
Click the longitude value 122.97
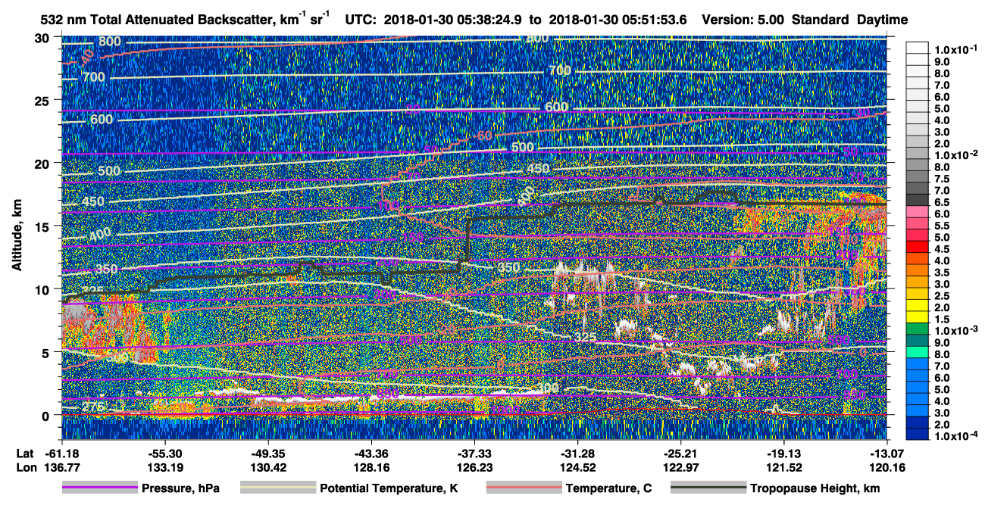click(x=681, y=466)
